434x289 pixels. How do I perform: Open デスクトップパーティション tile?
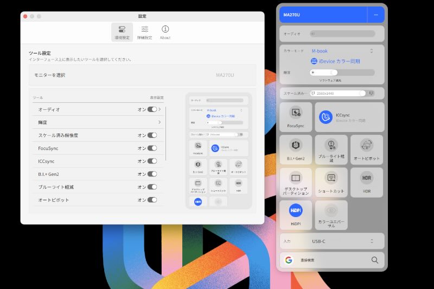click(x=296, y=182)
